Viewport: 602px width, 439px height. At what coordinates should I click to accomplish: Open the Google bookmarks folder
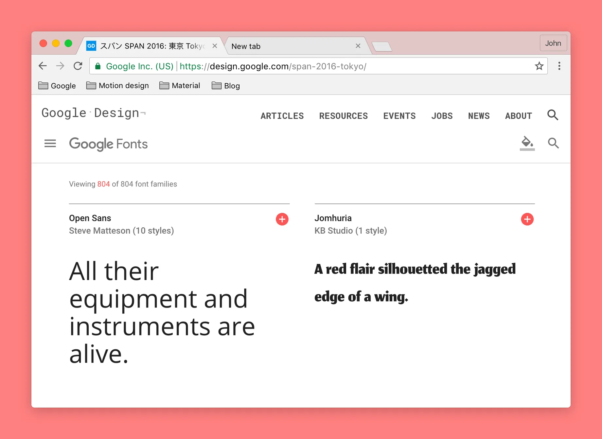[x=57, y=86]
